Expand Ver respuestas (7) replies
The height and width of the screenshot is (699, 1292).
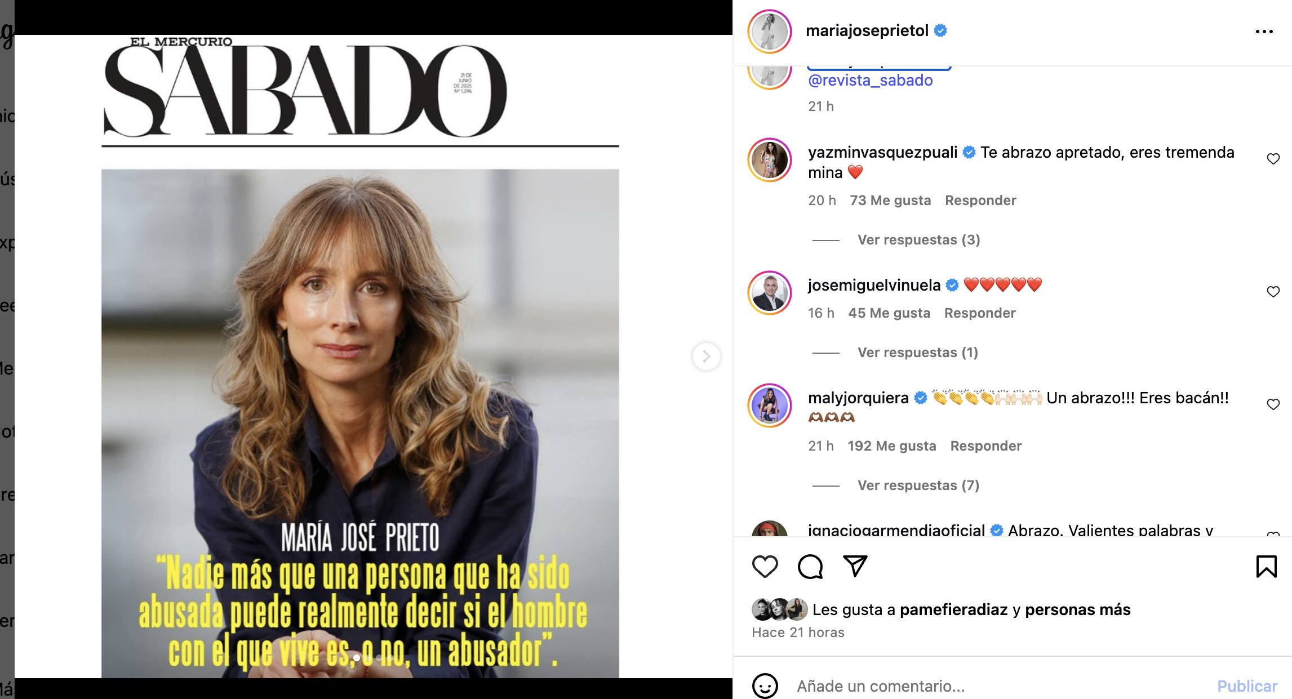tap(918, 486)
